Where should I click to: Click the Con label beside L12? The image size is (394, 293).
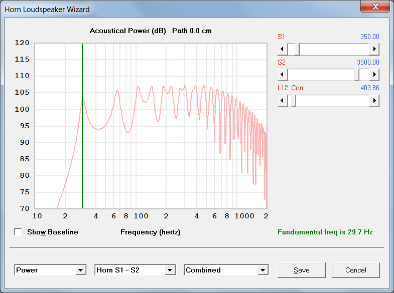(x=297, y=88)
